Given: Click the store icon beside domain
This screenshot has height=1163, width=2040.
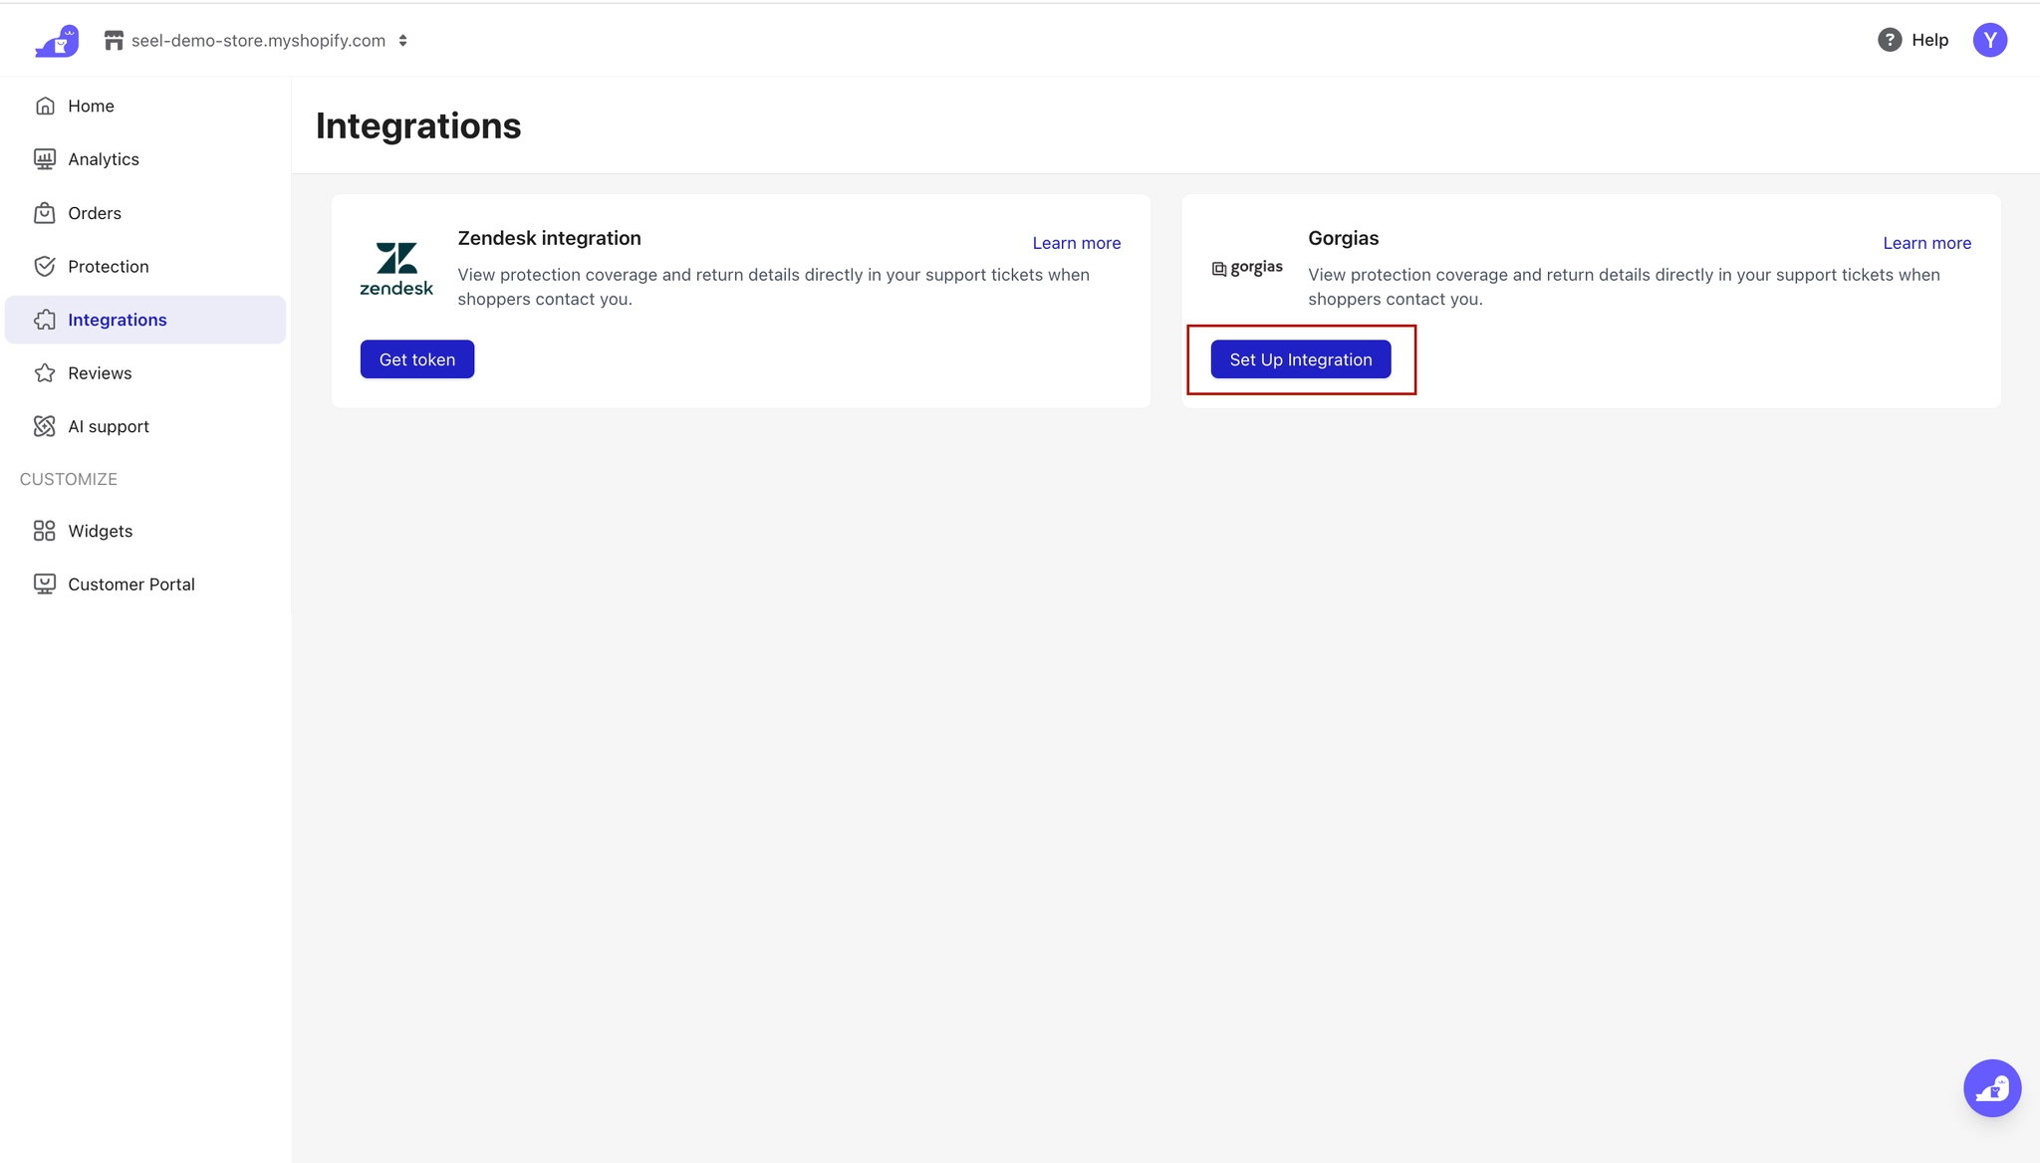Looking at the screenshot, I should coord(114,41).
